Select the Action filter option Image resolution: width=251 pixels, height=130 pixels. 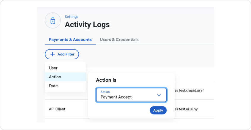55,77
